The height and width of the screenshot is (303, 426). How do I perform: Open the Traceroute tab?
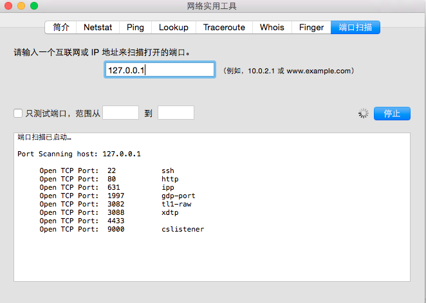click(x=224, y=28)
